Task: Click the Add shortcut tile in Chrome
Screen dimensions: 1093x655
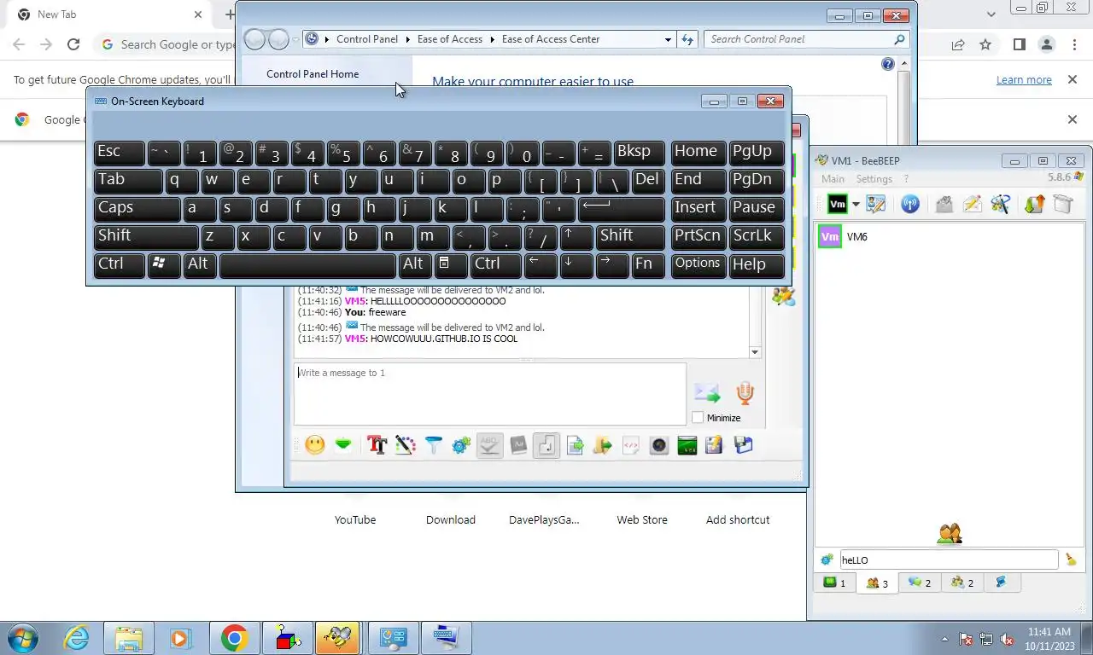Action: point(738,519)
